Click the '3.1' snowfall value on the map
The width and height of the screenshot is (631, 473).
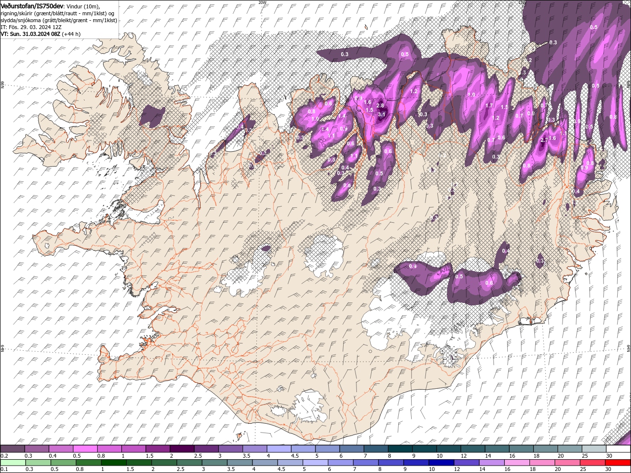tap(382, 114)
